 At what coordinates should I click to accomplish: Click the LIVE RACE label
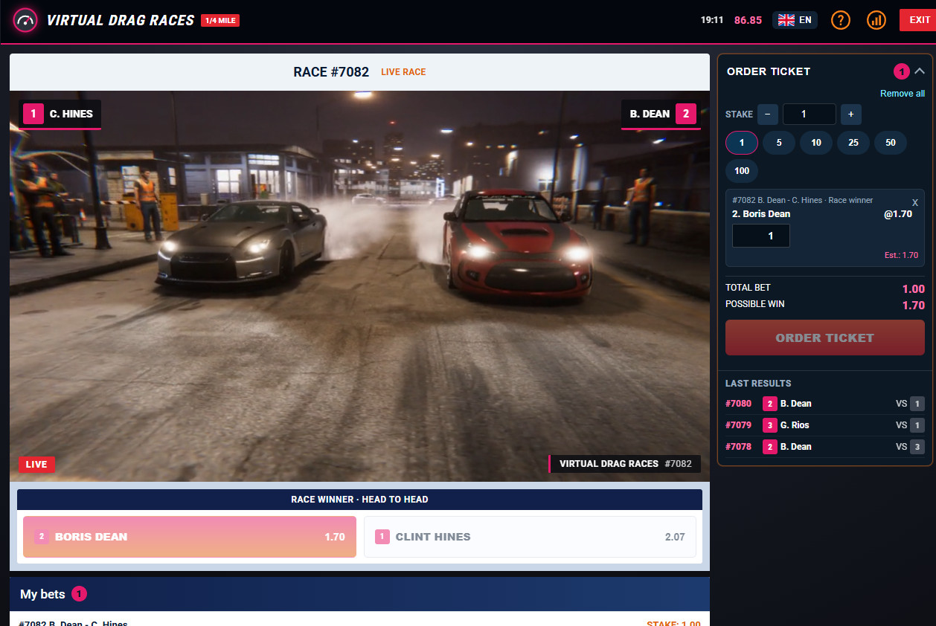pos(403,72)
